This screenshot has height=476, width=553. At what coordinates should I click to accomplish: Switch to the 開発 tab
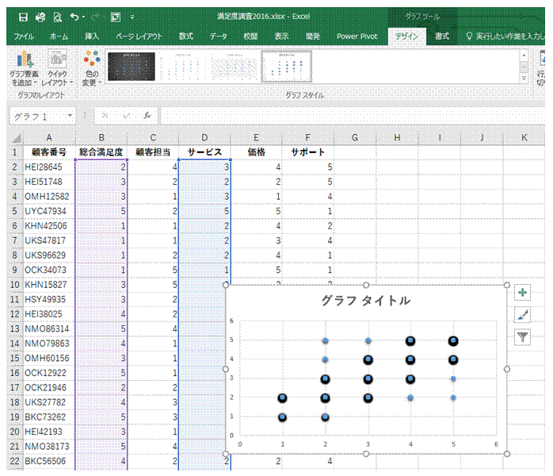coord(312,36)
